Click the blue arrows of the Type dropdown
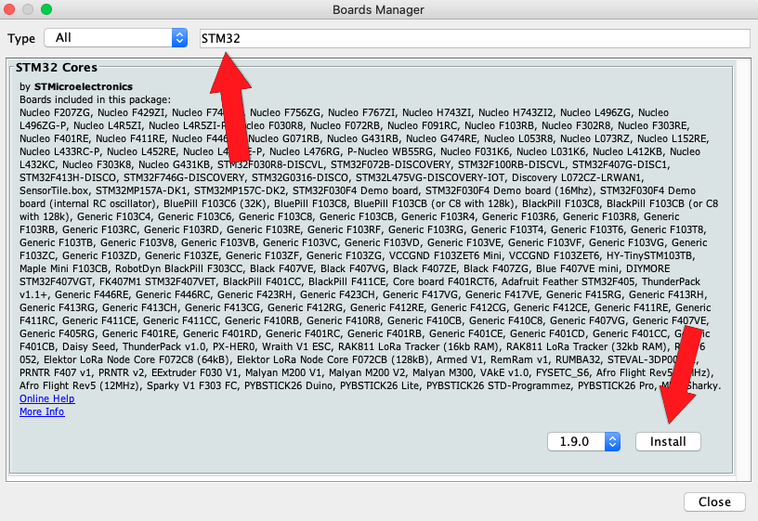 click(x=179, y=38)
